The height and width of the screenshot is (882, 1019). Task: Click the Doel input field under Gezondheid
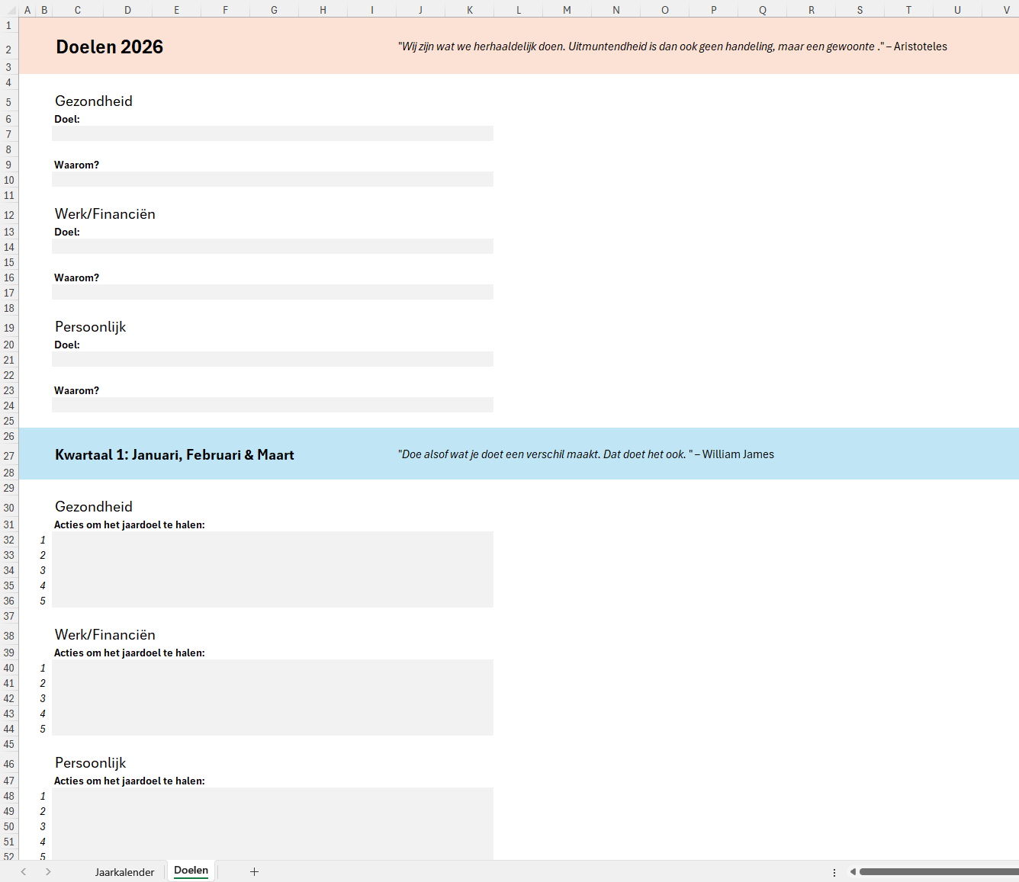pyautogui.click(x=272, y=133)
